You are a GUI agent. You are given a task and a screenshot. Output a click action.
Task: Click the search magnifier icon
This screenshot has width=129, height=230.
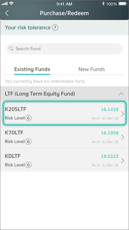click(11, 49)
